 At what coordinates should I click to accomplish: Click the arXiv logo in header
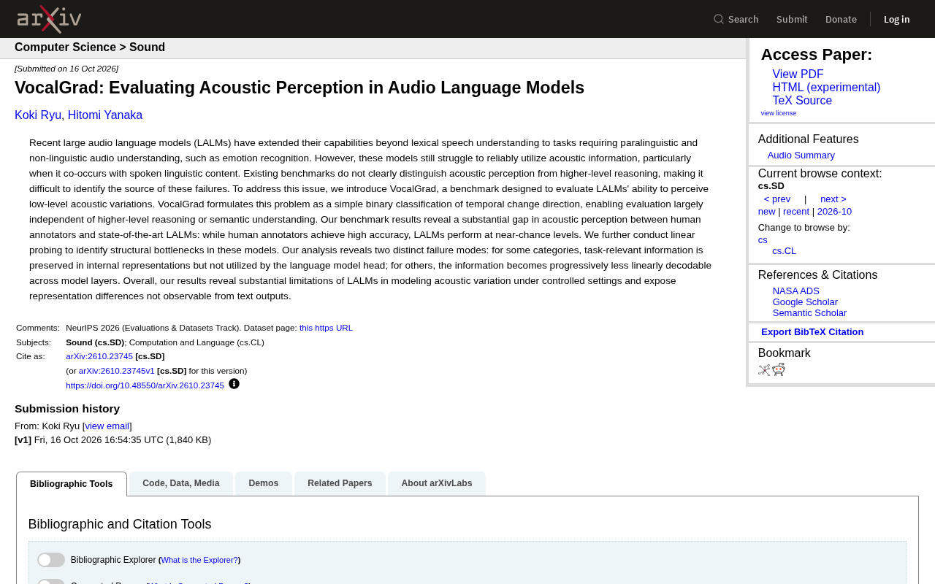49,19
